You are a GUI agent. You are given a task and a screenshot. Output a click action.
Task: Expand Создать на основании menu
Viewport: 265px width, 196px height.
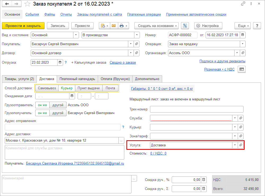(x=157, y=26)
